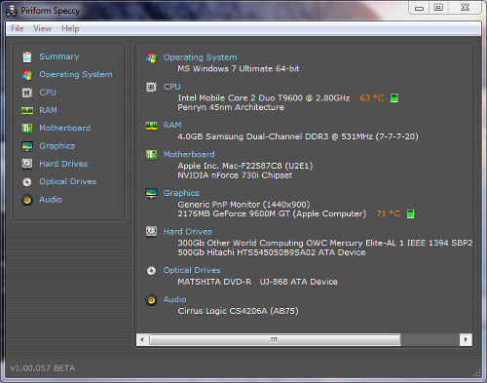Screen dimensions: 487x383
Task: Click Apple Inc. Mac-F22587C8 text
Action: coord(244,166)
